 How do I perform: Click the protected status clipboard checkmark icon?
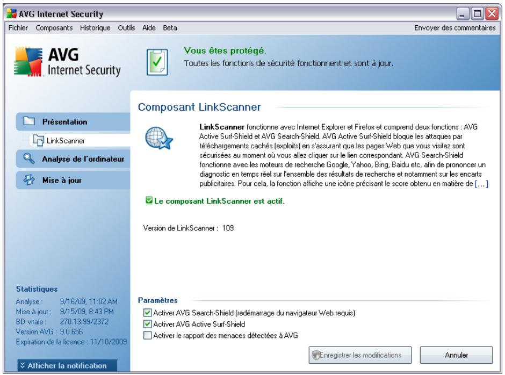click(x=157, y=62)
